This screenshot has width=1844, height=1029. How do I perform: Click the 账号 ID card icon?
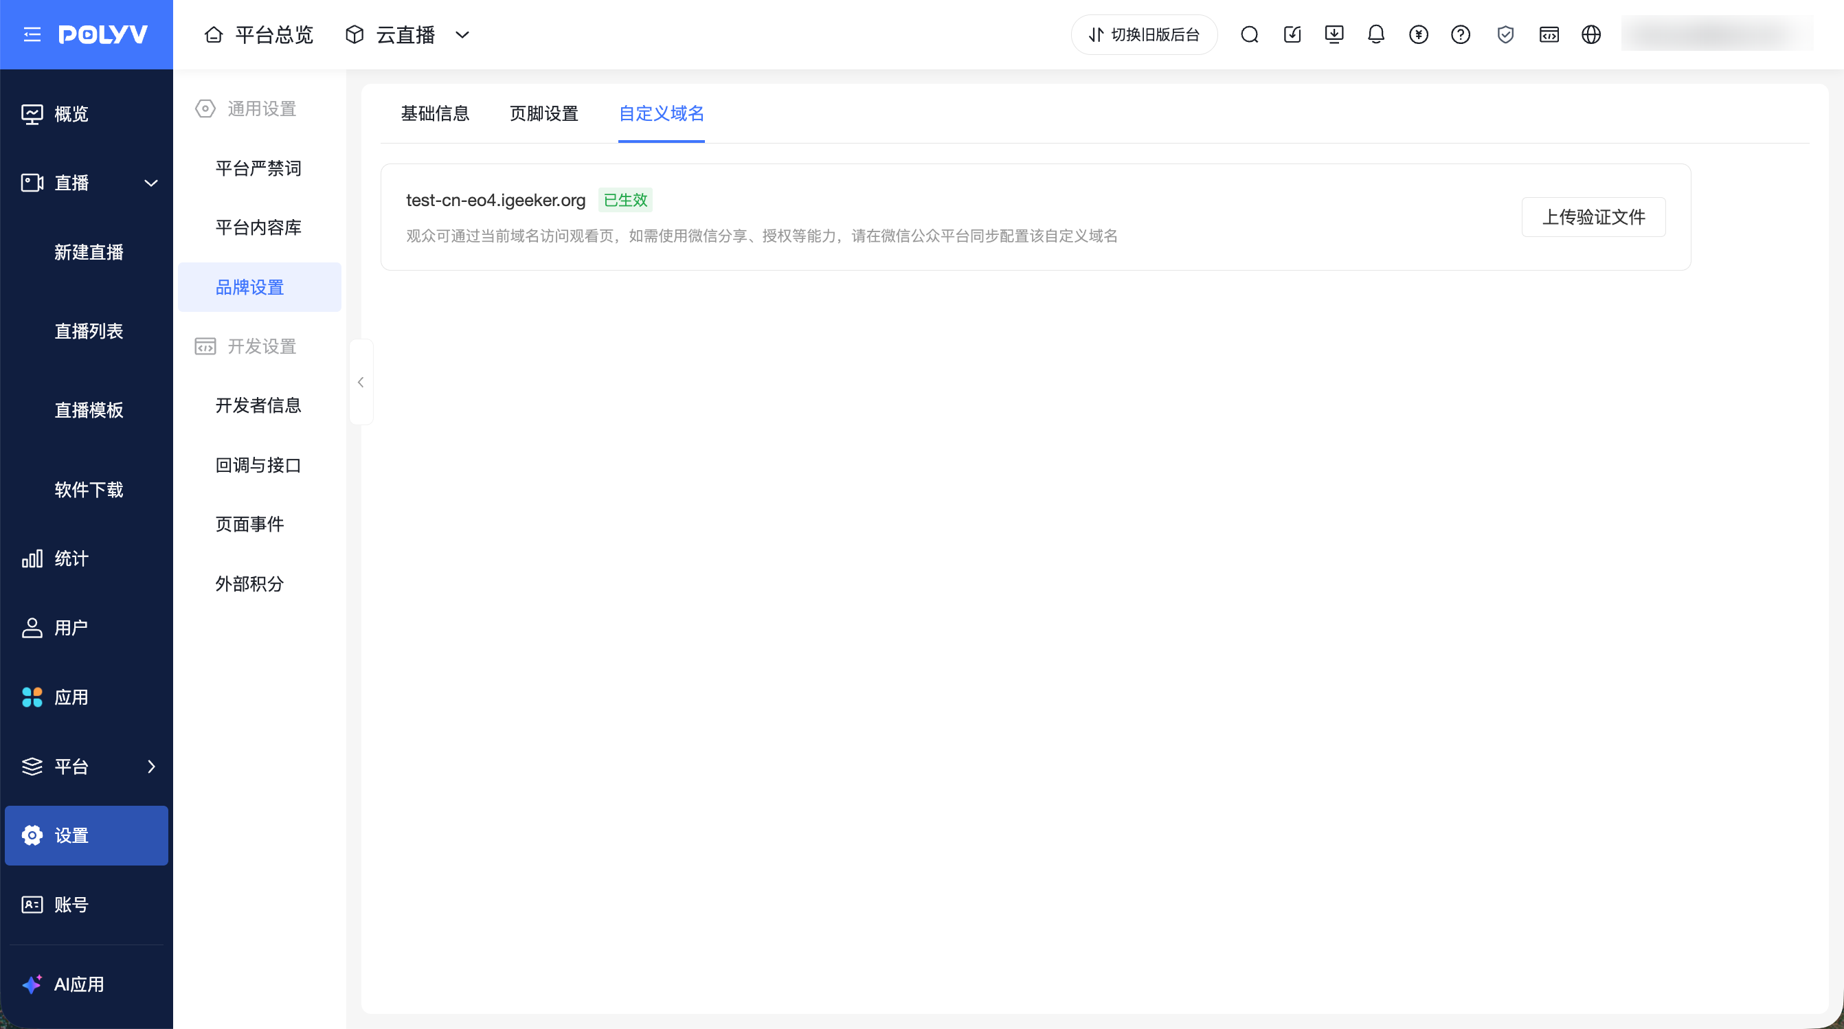click(32, 905)
